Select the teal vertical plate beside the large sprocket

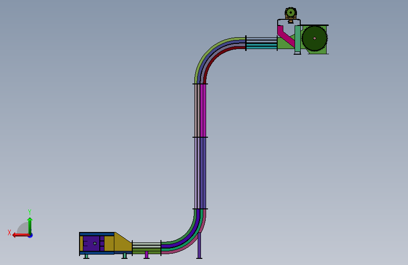[297, 39]
